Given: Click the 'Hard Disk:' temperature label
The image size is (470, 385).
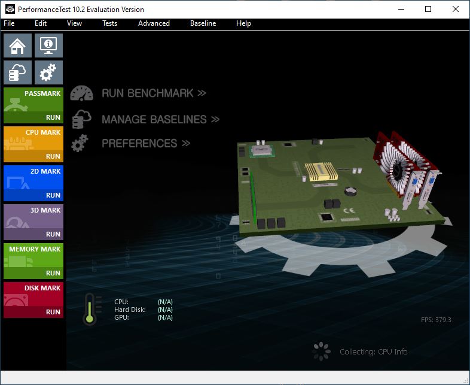Looking at the screenshot, I should pos(130,310).
